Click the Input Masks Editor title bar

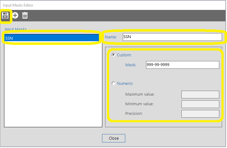[93, 5]
